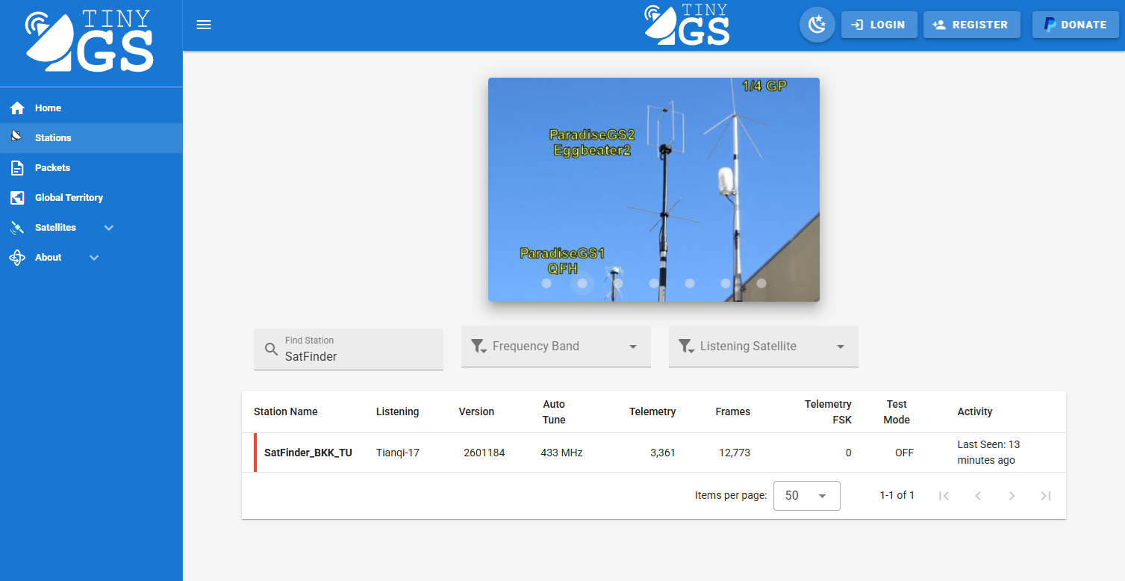The image size is (1125, 581).
Task: Open the Stations page from the sidebar
Action: [52, 137]
